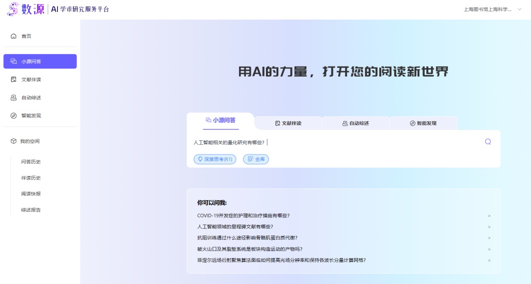Open 问答历史 in my space
The height and width of the screenshot is (284, 531).
point(31,162)
